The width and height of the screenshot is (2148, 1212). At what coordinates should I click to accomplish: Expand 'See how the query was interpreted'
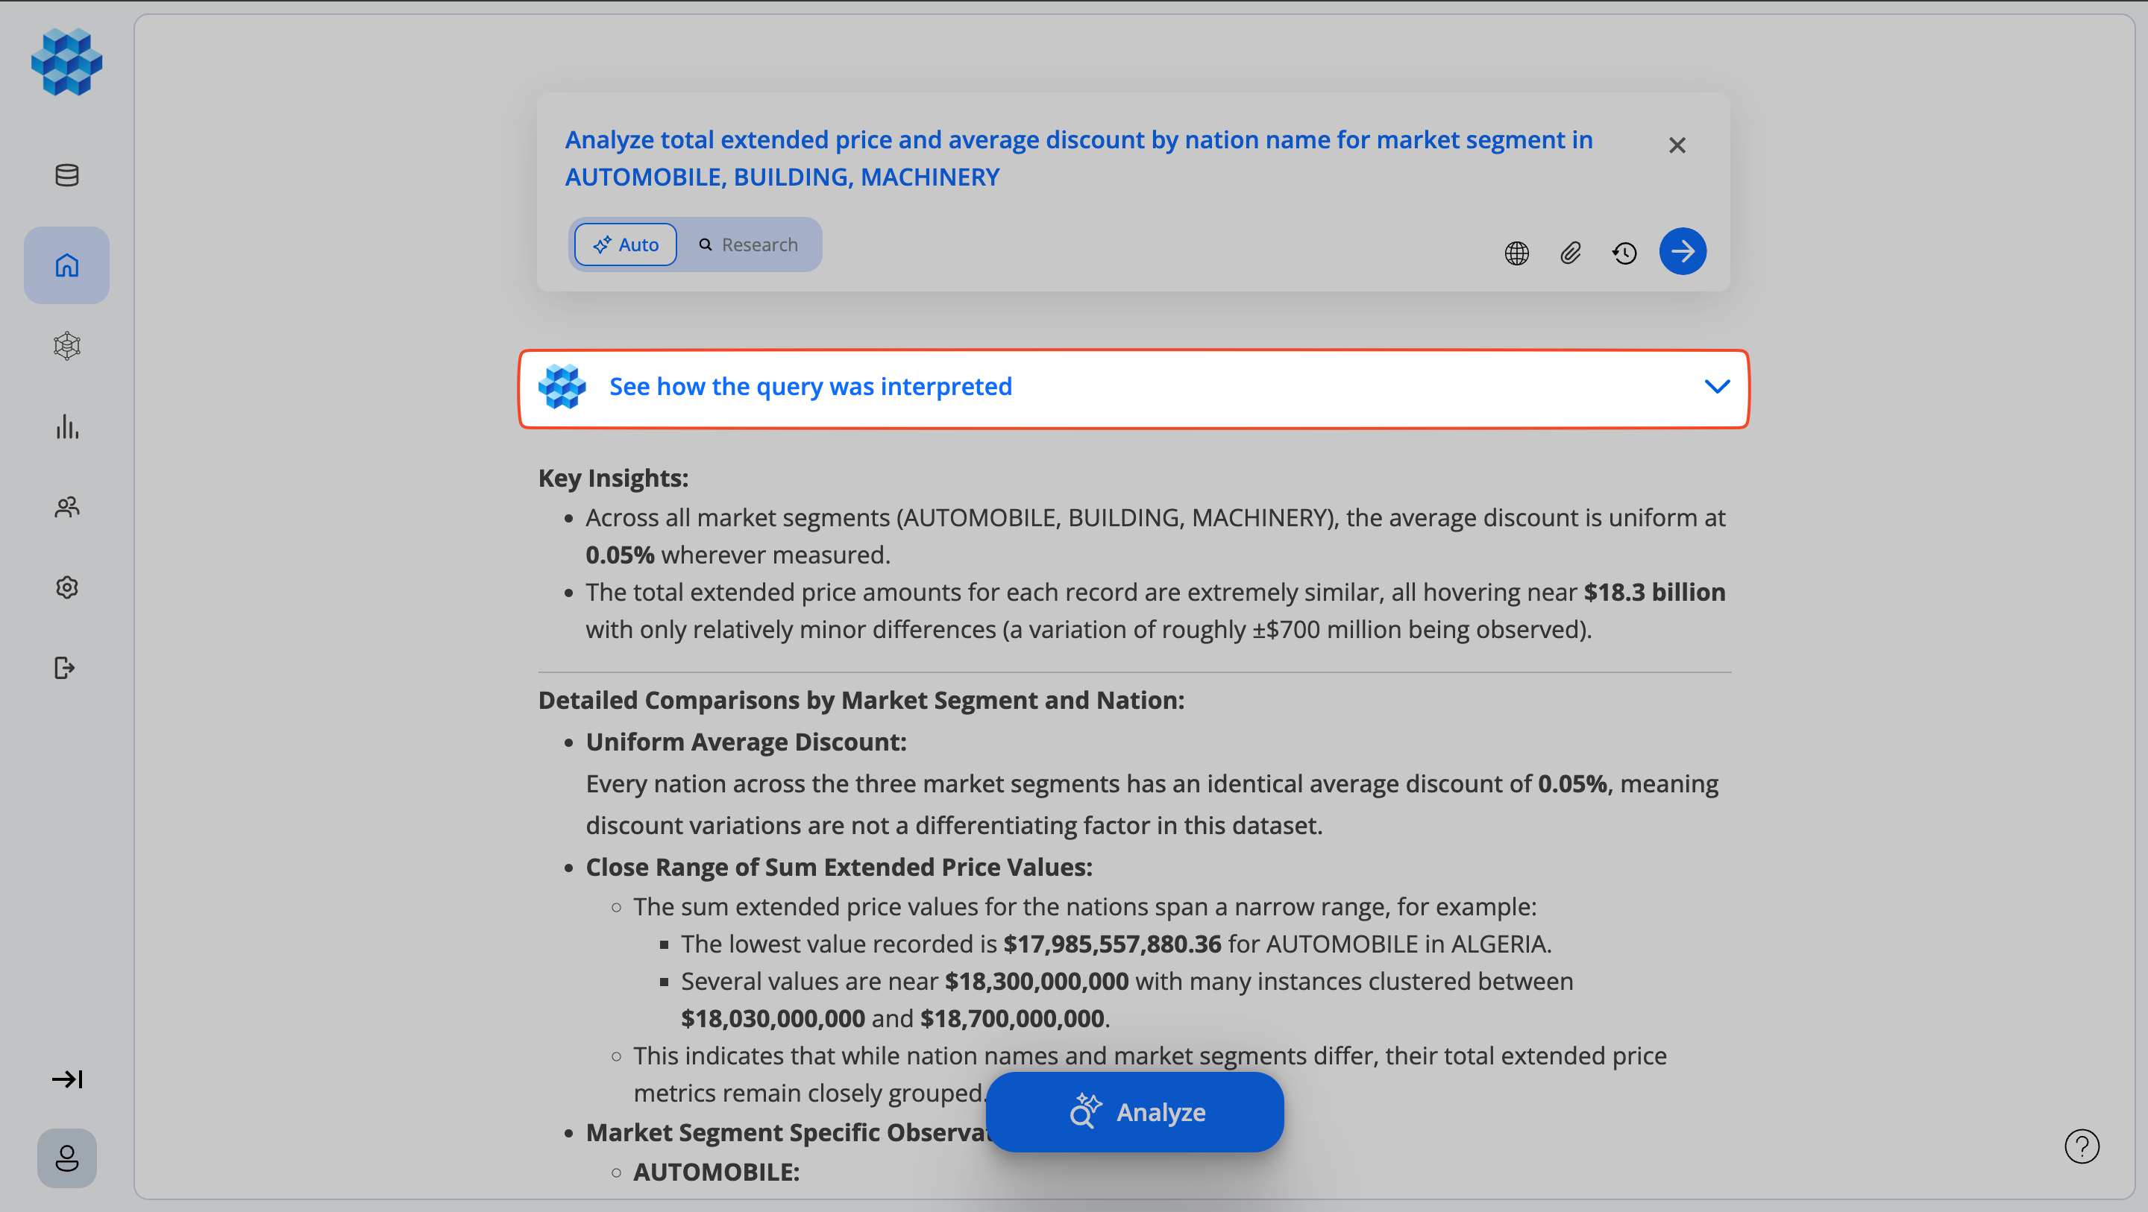pyautogui.click(x=811, y=387)
